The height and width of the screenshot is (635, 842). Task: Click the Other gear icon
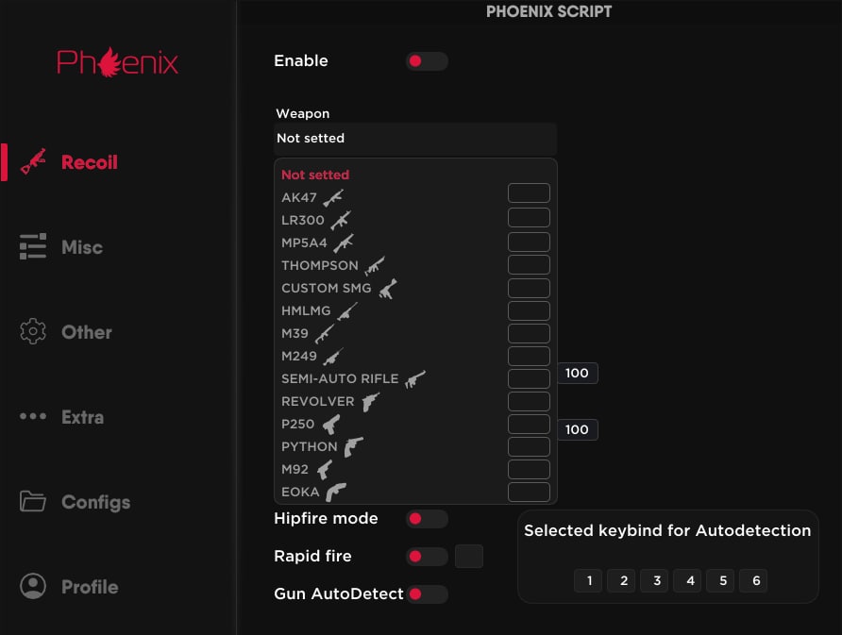(33, 331)
